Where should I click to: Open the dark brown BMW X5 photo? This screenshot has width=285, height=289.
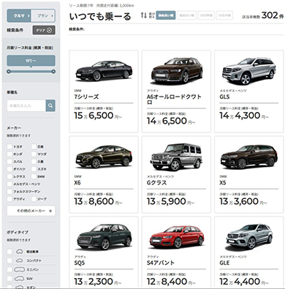pos(249,157)
